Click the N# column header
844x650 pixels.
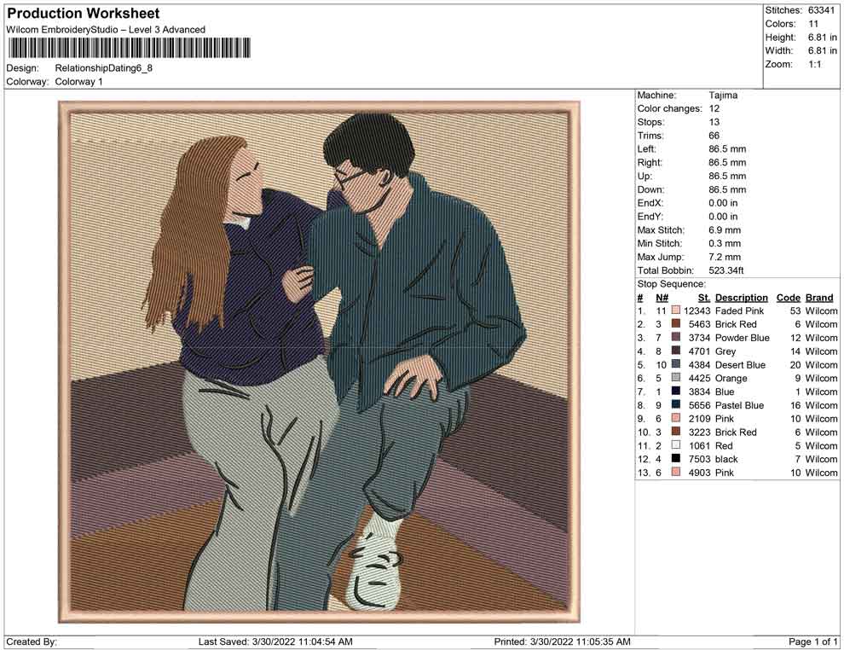click(x=662, y=298)
